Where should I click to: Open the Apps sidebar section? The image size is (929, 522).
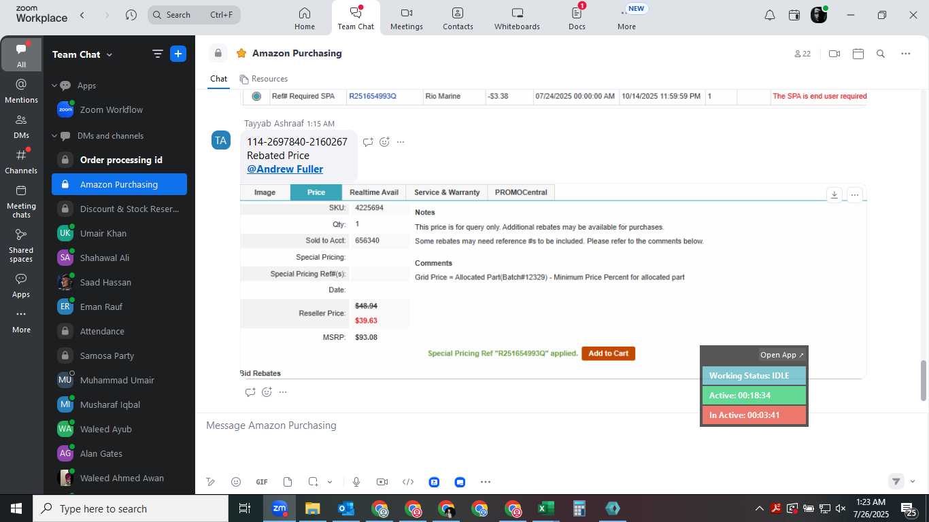(21, 285)
